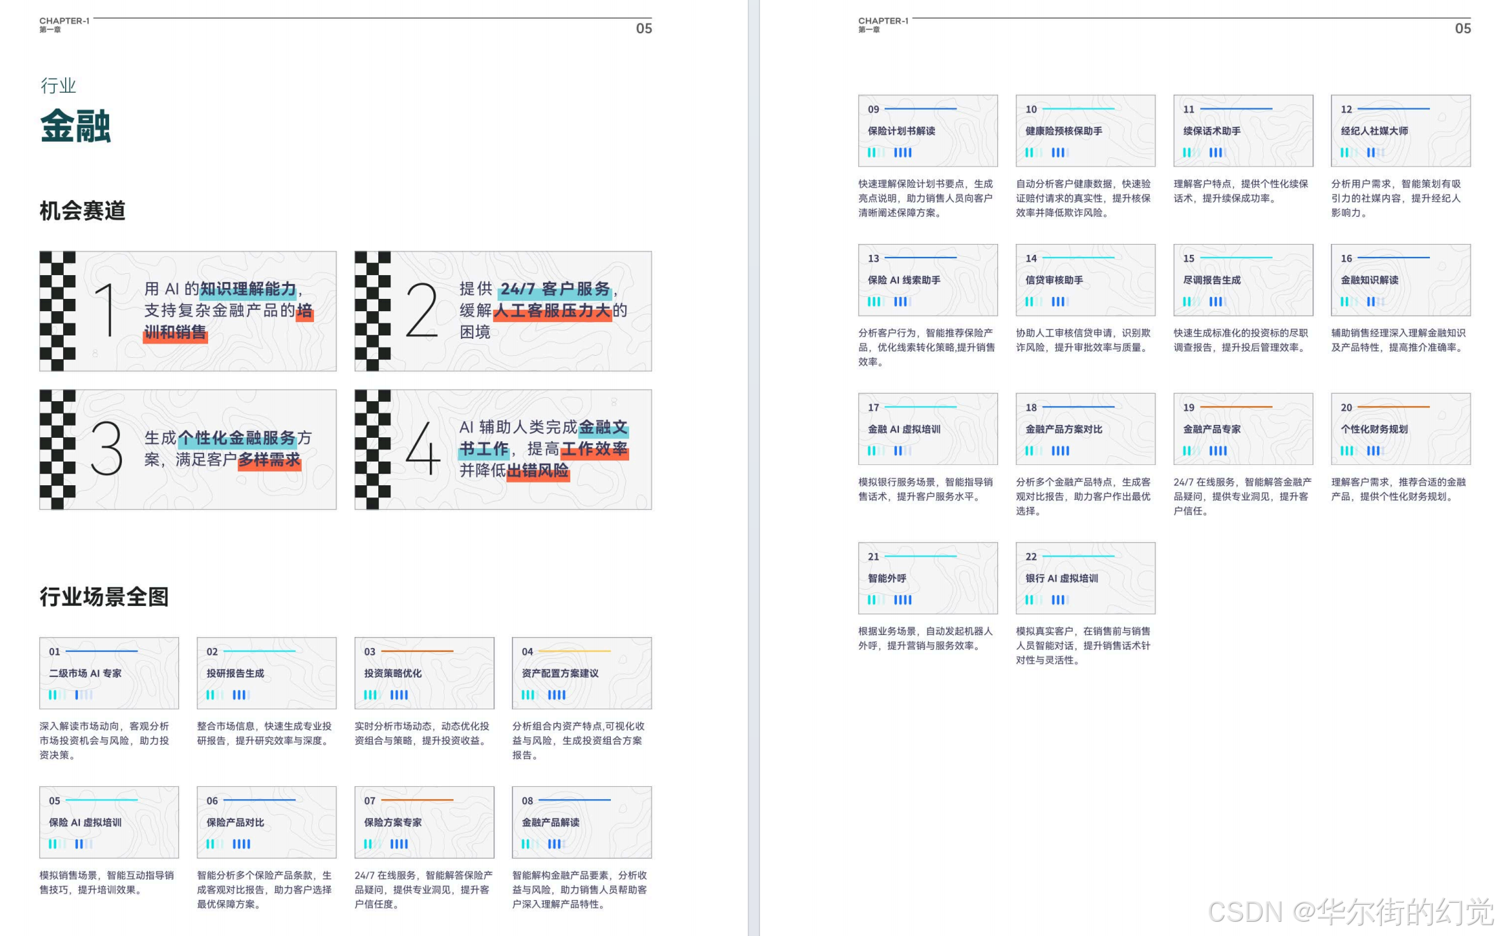This screenshot has width=1497, height=936.
Task: Click the description starting 智能分析多个保险产品条款
Action: (264, 889)
